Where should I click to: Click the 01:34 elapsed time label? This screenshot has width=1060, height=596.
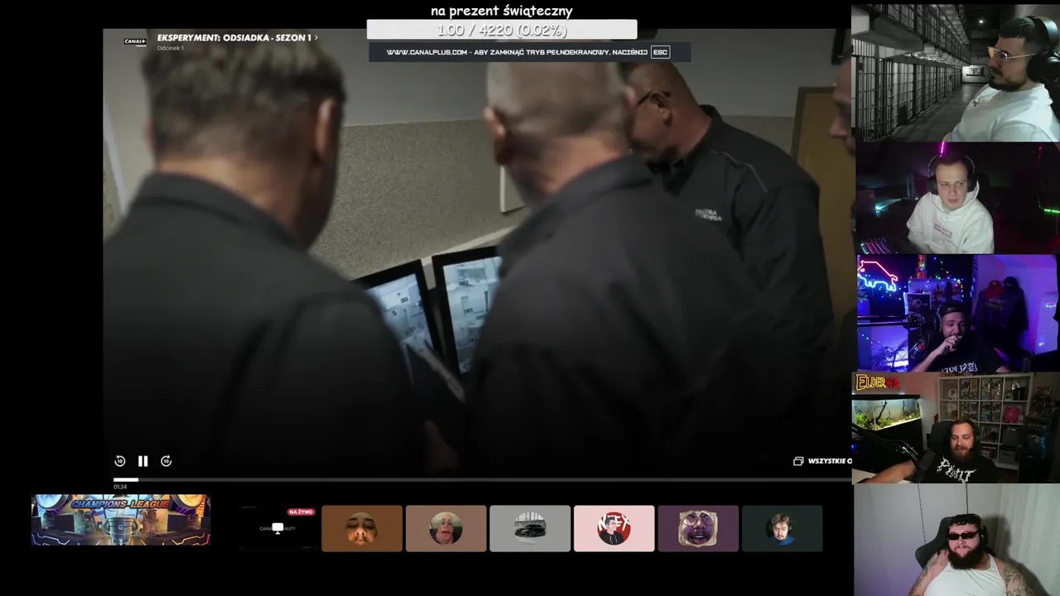[x=120, y=487]
